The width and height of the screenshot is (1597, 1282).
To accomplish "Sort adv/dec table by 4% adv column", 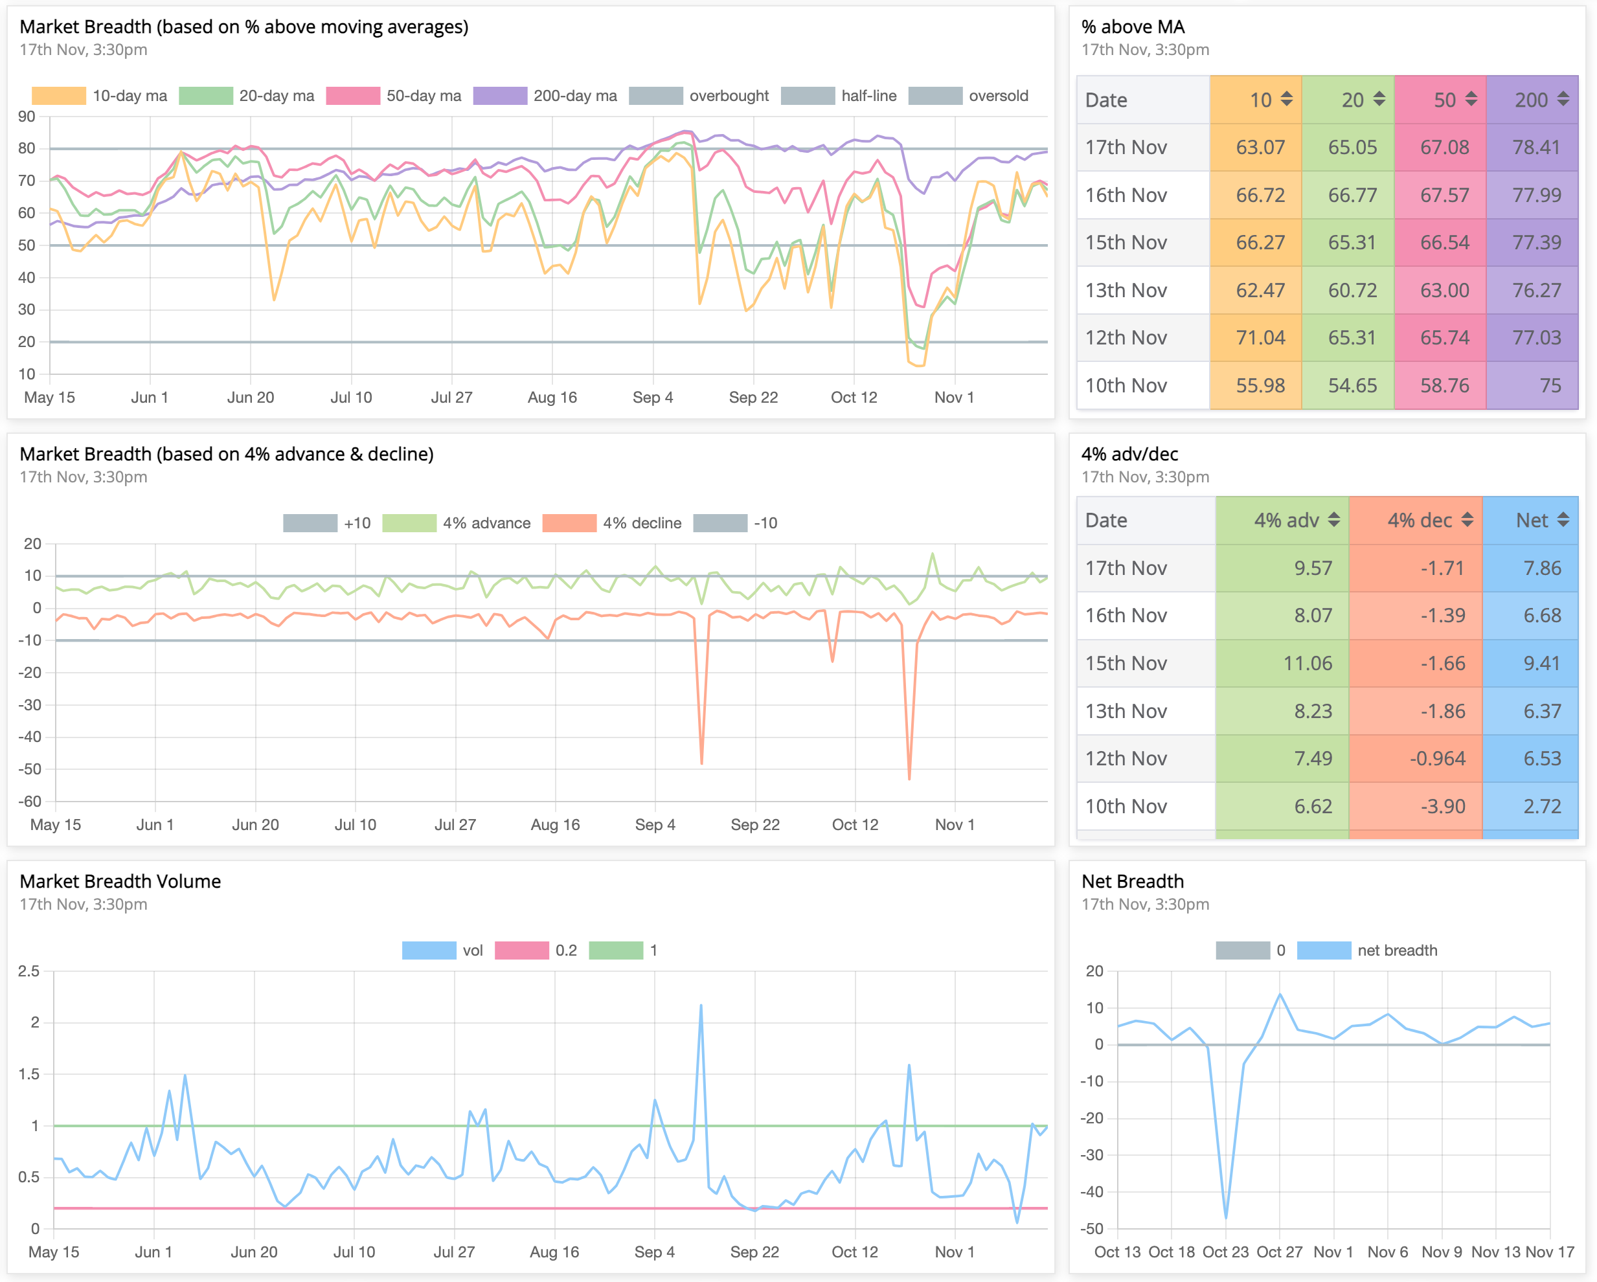I will (x=1333, y=520).
